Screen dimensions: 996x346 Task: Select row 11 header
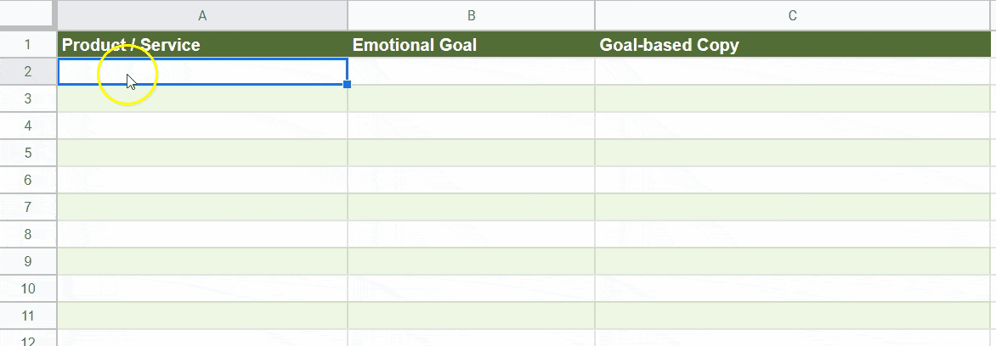point(28,315)
